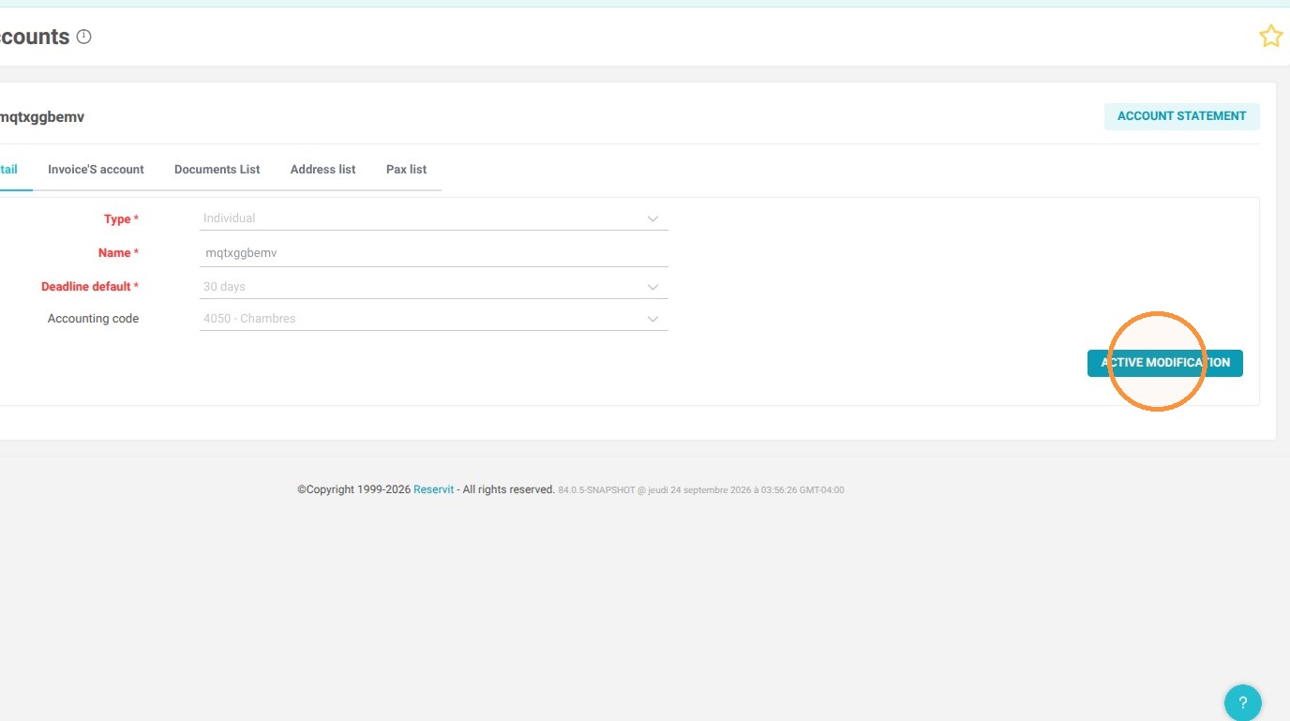This screenshot has width=1290, height=721.
Task: Expand the Accounting code dropdown
Action: 434,319
